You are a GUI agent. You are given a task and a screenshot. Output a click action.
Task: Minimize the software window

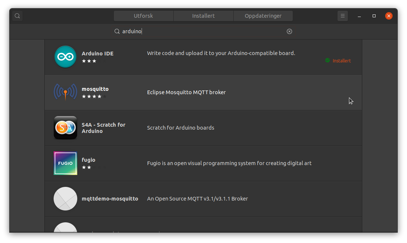359,16
